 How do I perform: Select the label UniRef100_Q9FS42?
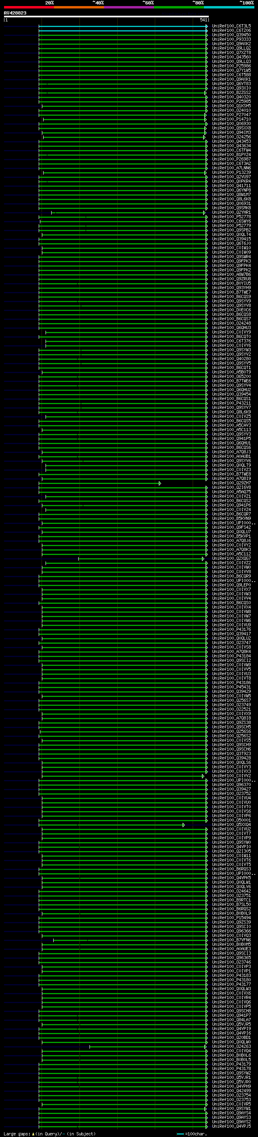(231, 528)
